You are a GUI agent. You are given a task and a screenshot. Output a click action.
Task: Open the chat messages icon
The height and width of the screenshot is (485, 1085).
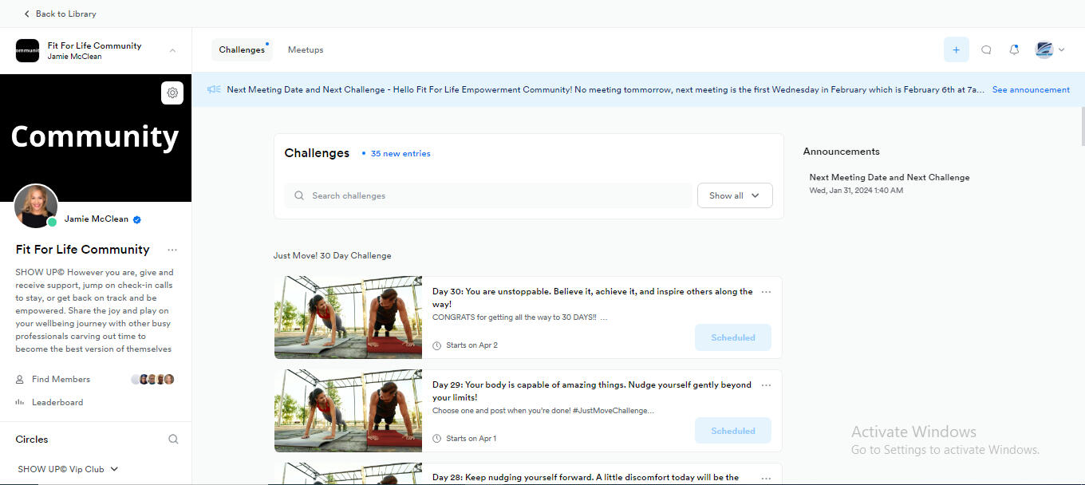(986, 49)
